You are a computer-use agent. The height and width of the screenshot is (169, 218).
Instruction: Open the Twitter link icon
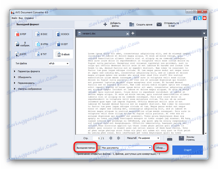tap(200, 18)
